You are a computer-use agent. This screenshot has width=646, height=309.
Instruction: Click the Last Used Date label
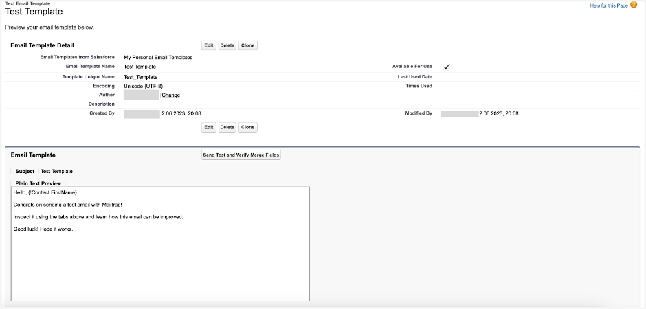tap(415, 76)
